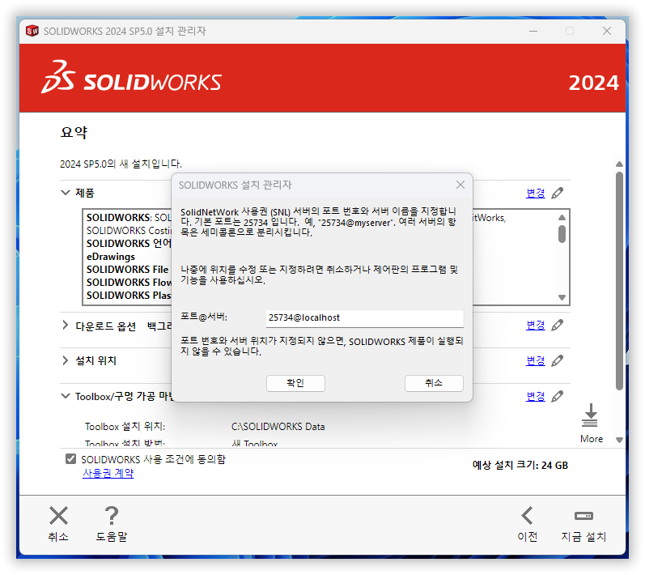Viewport: 645px width, 575px height.
Task: Open the 사용권 계약 link
Action: click(108, 473)
